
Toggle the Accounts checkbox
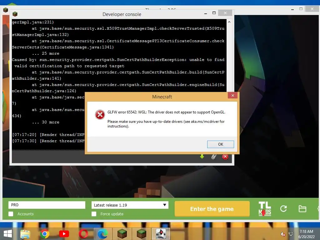coord(11,214)
